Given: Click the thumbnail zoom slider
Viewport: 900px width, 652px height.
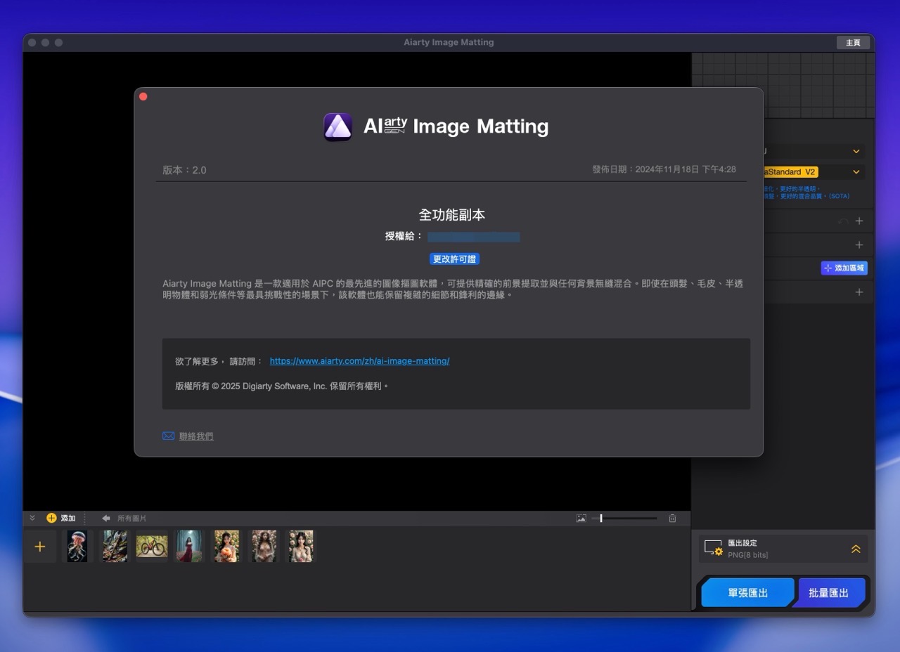Looking at the screenshot, I should tap(601, 518).
